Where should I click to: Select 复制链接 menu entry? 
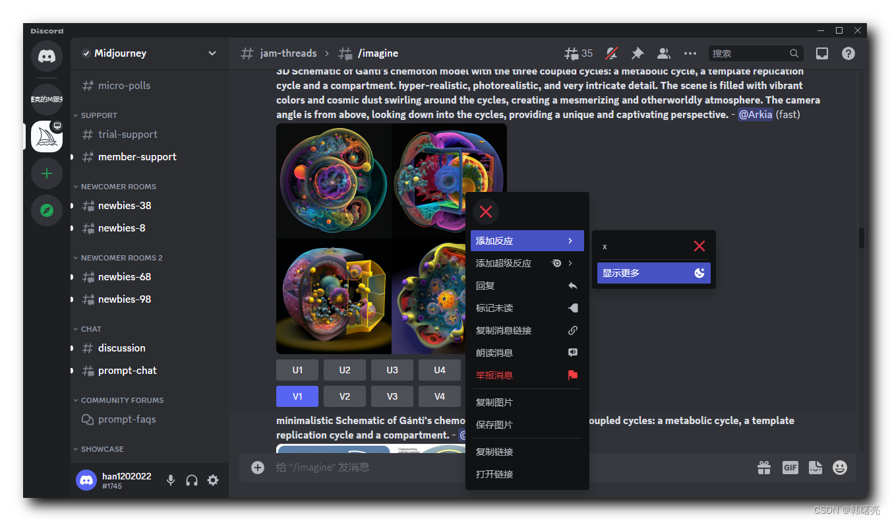pyautogui.click(x=527, y=452)
